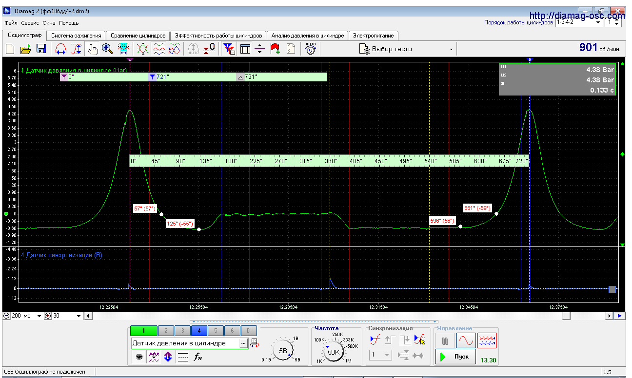The image size is (632, 378).
Task: Select the magnifier zoom tool
Action: click(108, 49)
